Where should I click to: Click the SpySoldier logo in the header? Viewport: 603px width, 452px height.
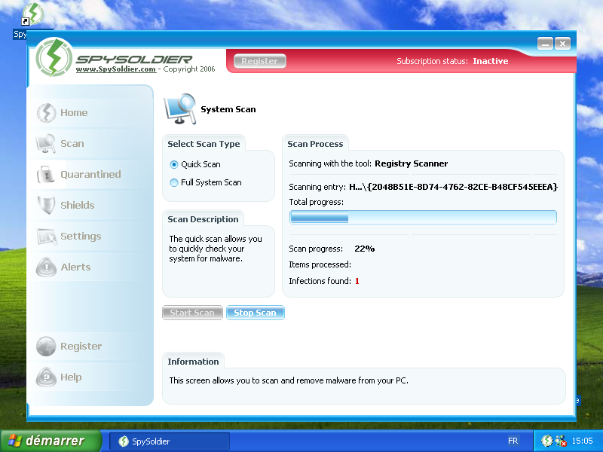coord(54,58)
